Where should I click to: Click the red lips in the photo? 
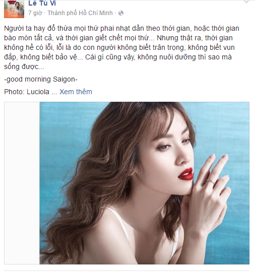click(185, 173)
